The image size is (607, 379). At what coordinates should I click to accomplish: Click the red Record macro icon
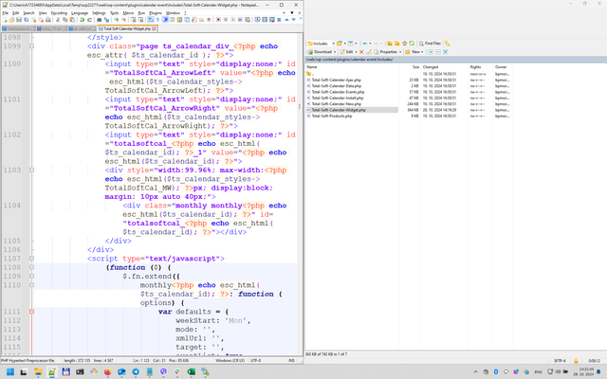218,20
